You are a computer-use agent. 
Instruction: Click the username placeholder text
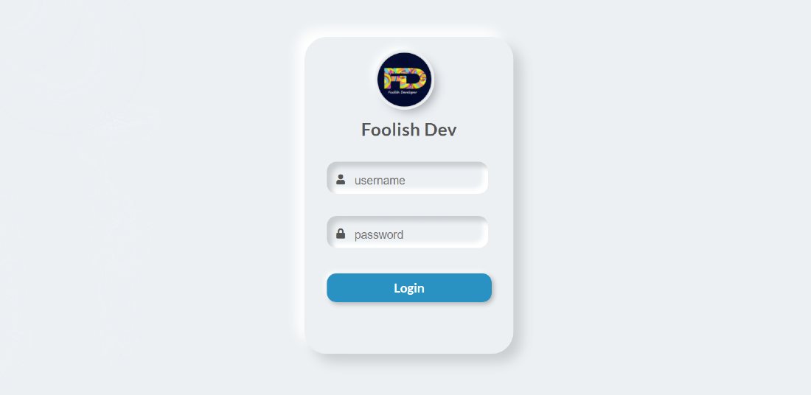click(380, 181)
